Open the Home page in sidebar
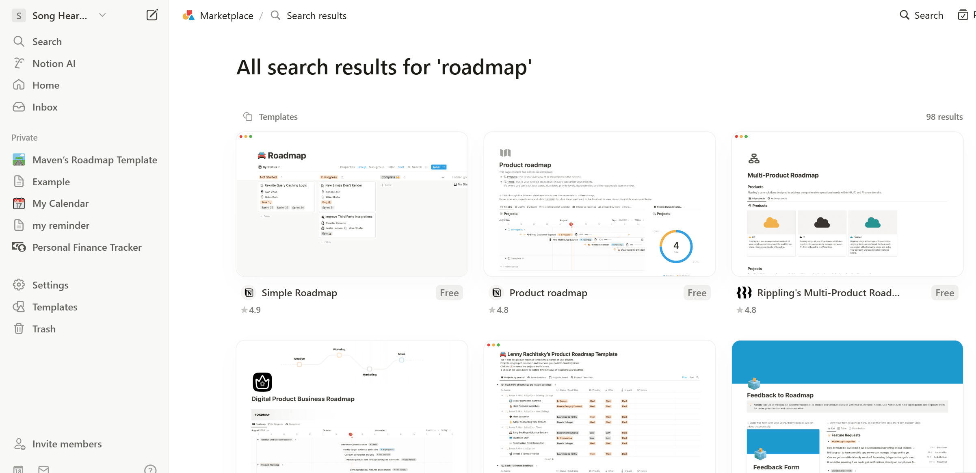The image size is (976, 473). coord(46,85)
